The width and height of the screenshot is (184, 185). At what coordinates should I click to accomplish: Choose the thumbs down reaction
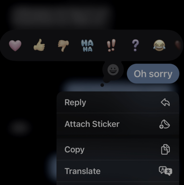[63, 46]
